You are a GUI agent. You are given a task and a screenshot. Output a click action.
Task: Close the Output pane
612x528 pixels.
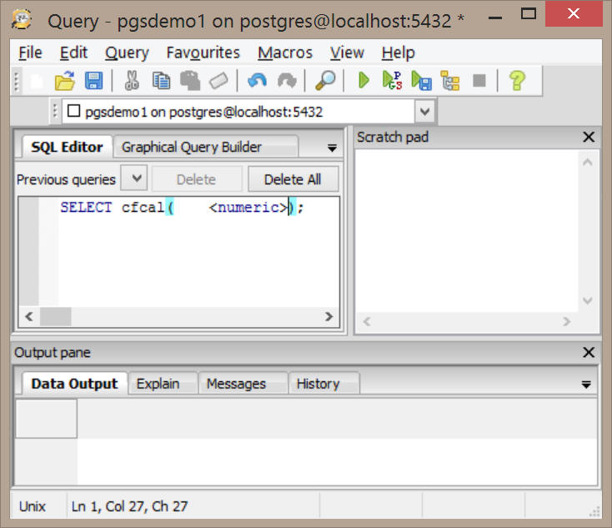coord(589,352)
